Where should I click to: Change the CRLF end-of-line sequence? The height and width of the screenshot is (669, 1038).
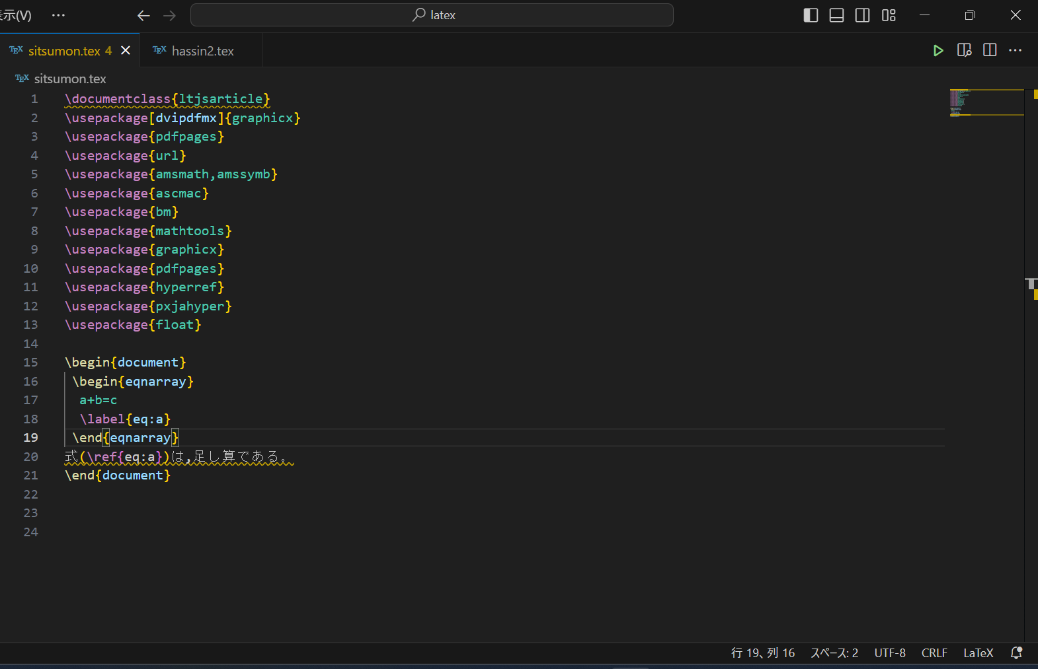pos(934,653)
